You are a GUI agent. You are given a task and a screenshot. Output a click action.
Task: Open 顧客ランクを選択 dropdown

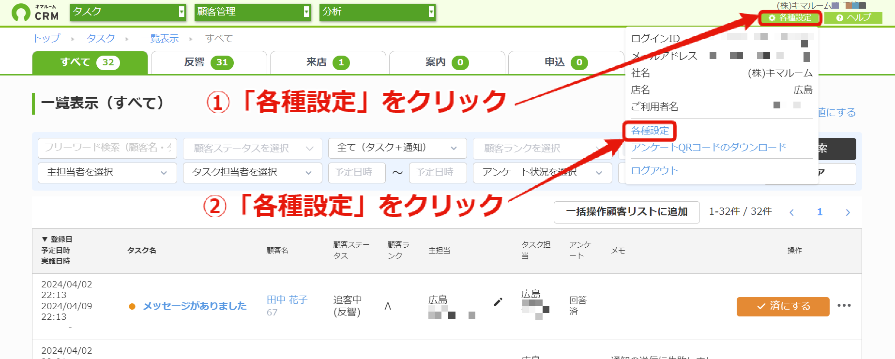coord(542,149)
